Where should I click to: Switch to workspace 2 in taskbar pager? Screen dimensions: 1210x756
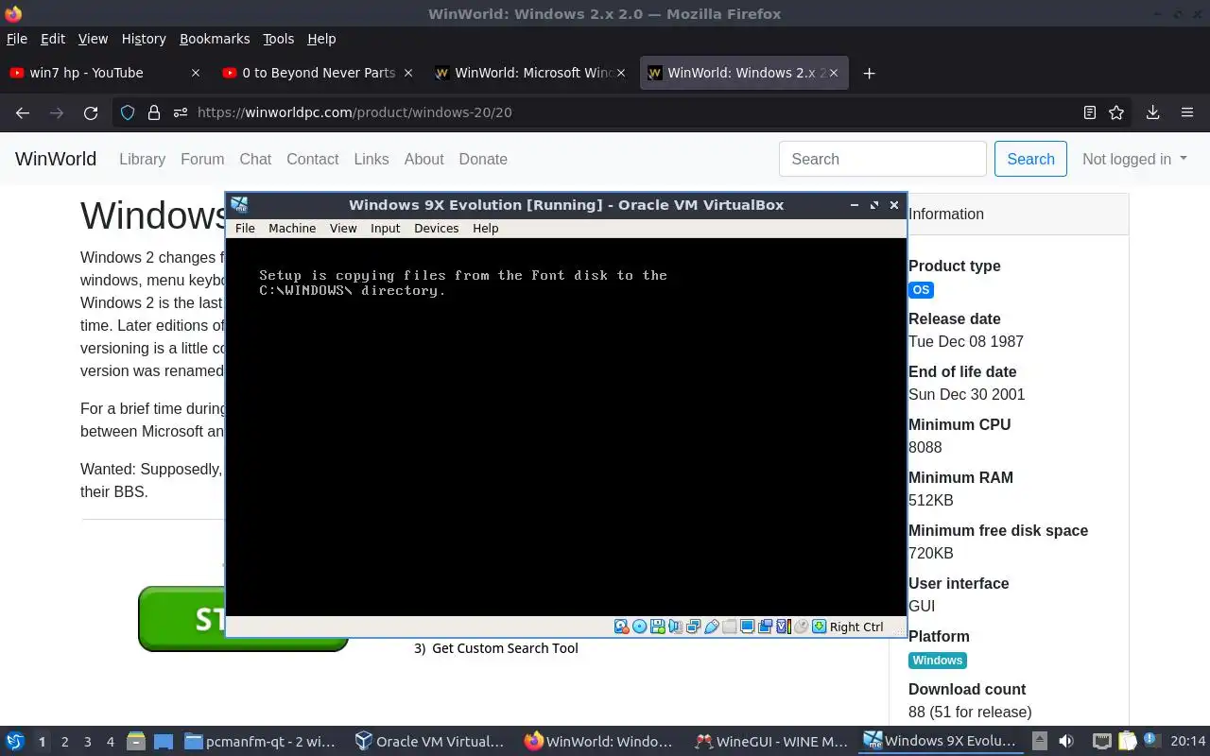click(64, 742)
